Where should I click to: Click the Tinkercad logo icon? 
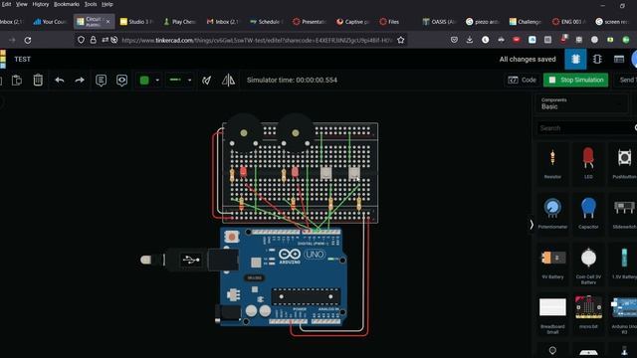[3, 60]
